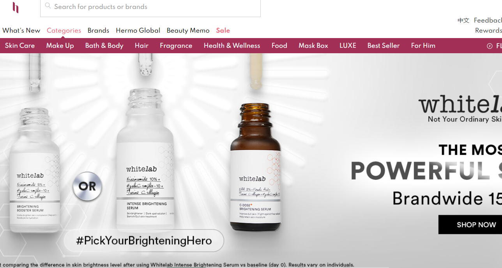Click the silver OR badge on banner
This screenshot has width=502, height=268.
pos(87,186)
